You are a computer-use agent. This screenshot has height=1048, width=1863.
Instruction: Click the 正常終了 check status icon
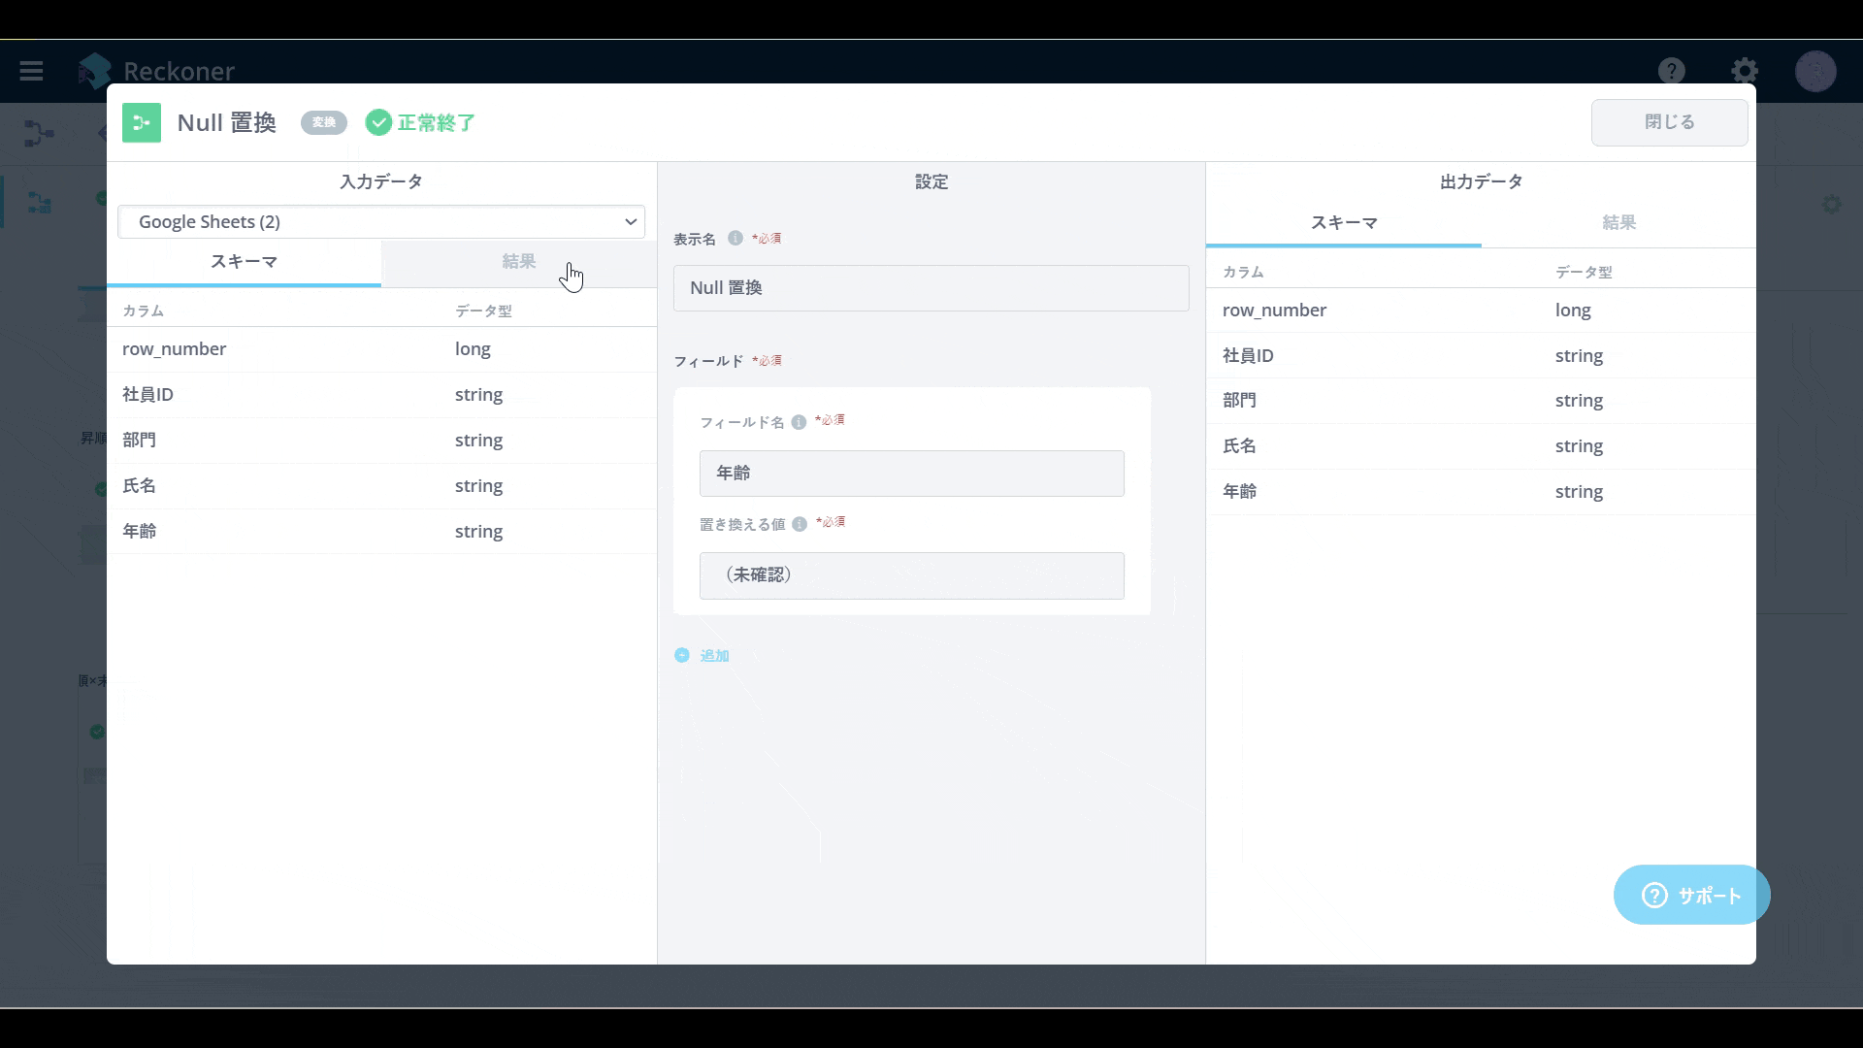coord(378,122)
